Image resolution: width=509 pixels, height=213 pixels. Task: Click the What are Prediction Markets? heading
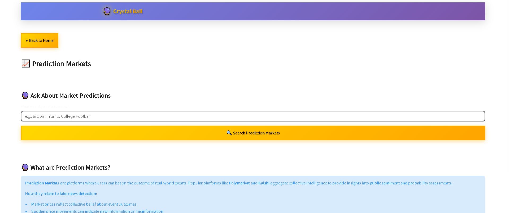[x=70, y=167]
